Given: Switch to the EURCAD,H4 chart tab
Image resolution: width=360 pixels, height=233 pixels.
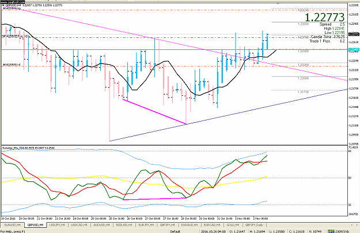Looking at the screenshot, I should [212, 225].
